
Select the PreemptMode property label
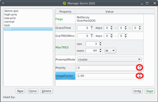click(x=66, y=59)
